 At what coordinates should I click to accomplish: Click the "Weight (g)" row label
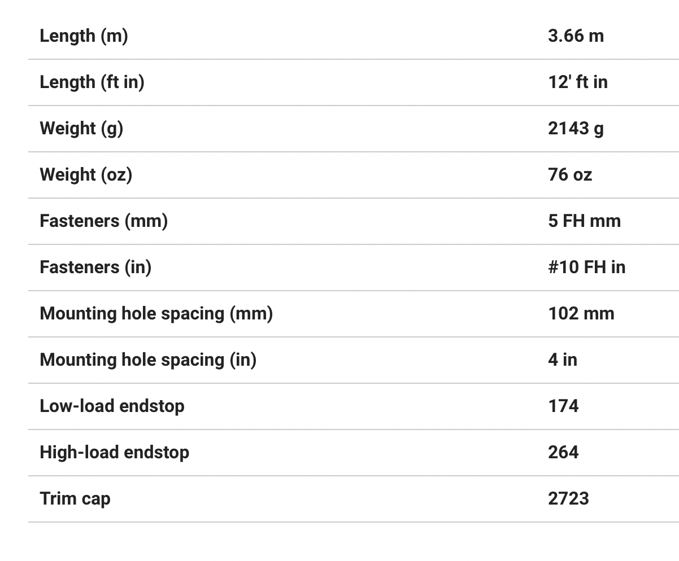[x=81, y=128]
